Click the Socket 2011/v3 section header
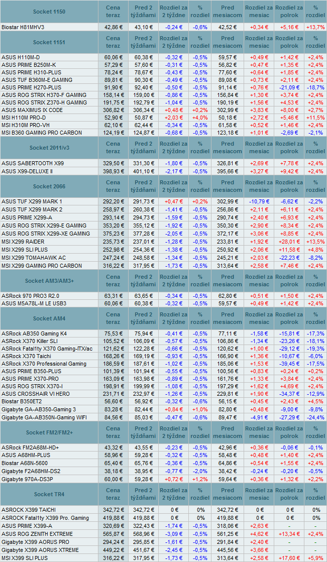Screen dimensions: 327x562 point(49,148)
